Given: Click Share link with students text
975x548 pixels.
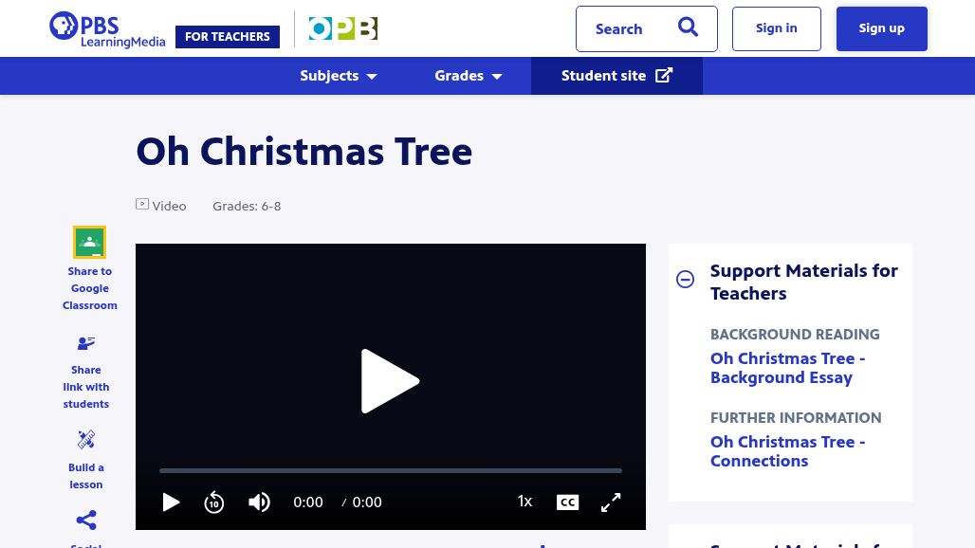Looking at the screenshot, I should [85, 387].
